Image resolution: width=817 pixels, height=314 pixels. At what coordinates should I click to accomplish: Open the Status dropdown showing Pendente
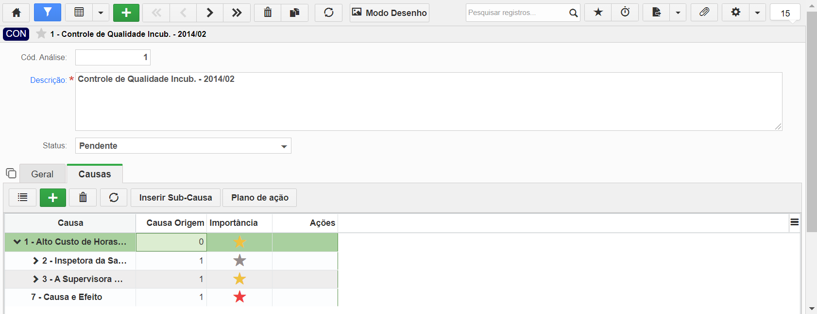pyautogui.click(x=183, y=146)
